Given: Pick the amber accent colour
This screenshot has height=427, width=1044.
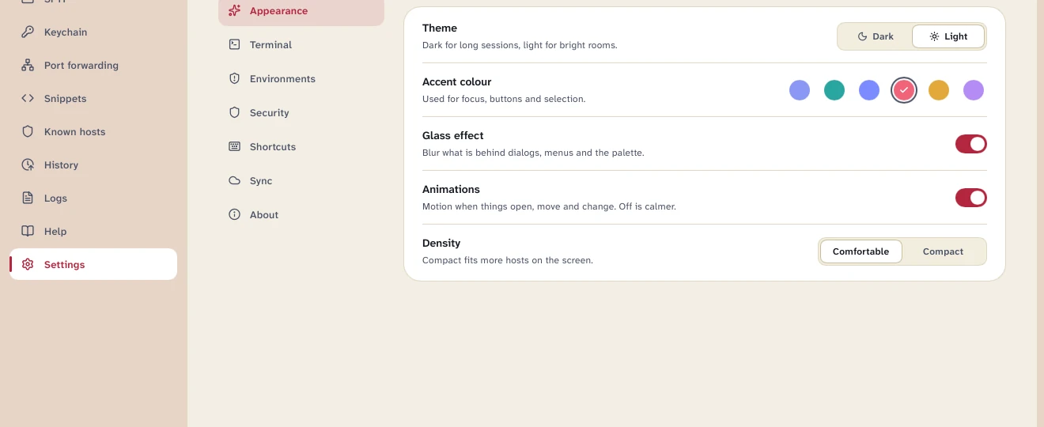Looking at the screenshot, I should (939, 90).
